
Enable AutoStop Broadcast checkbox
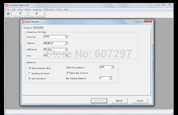(30, 74)
